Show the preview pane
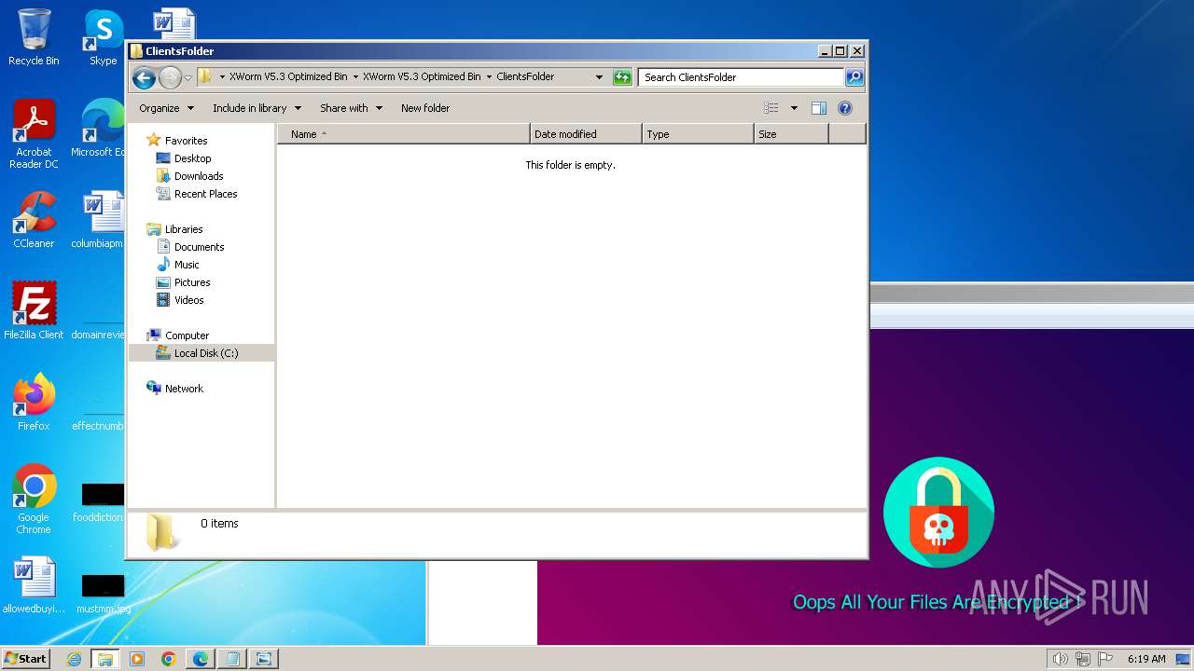The height and width of the screenshot is (671, 1194). pos(819,108)
